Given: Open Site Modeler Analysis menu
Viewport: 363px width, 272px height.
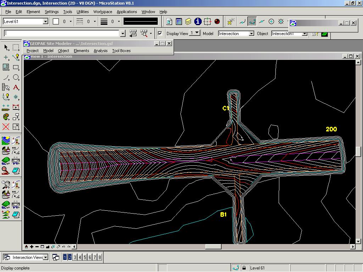Looking at the screenshot, I should click(x=100, y=51).
